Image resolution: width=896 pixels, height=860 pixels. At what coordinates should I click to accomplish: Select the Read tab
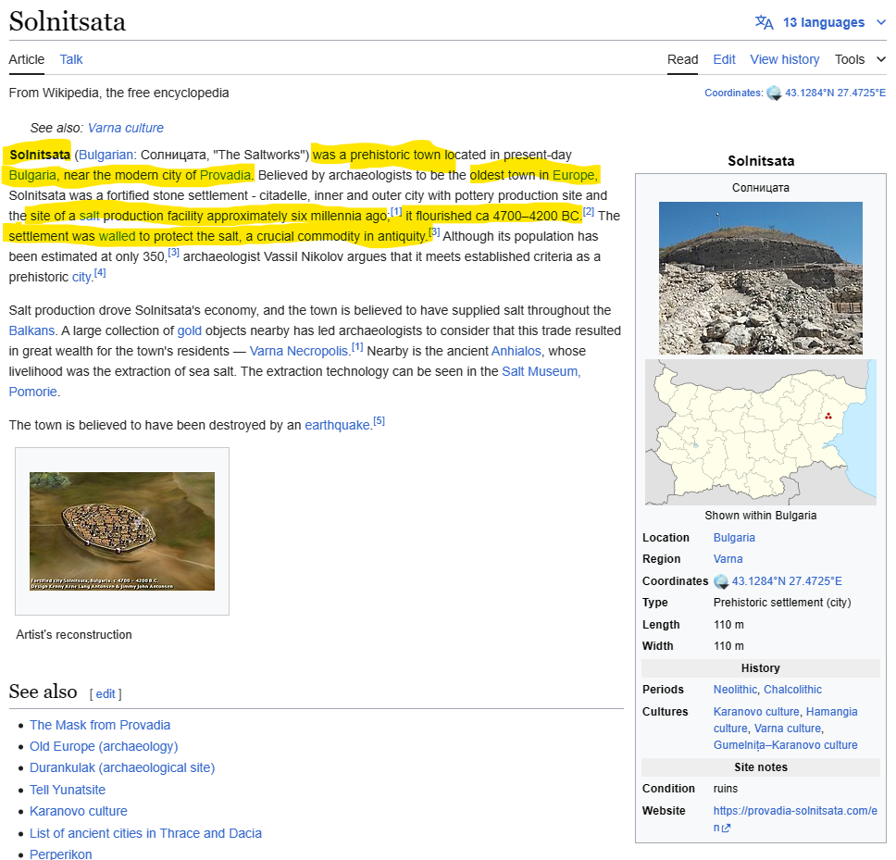682,59
